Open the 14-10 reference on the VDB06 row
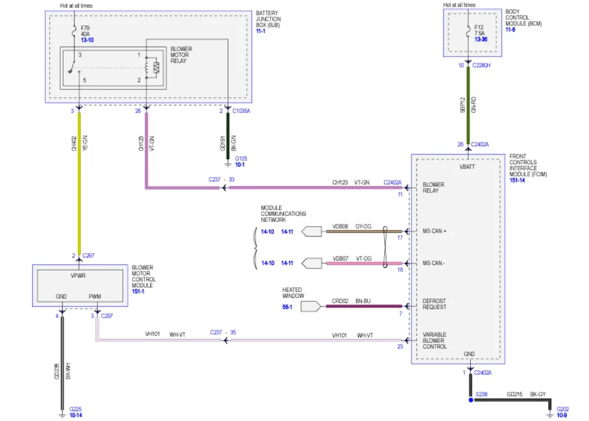 click(267, 232)
